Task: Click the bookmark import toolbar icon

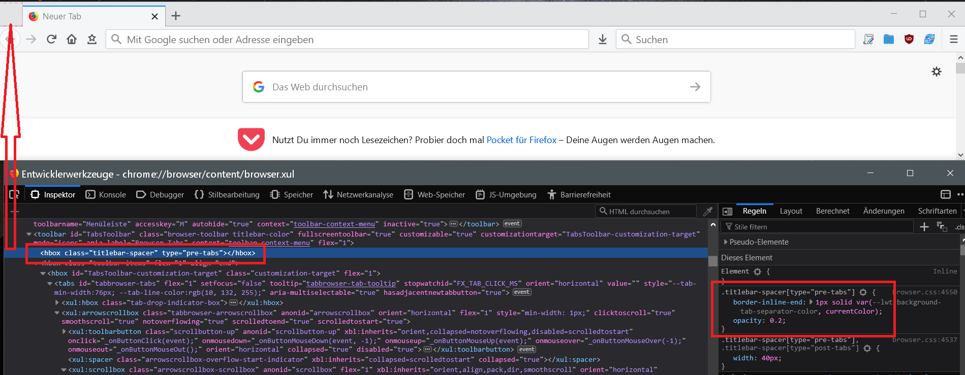Action: tap(92, 39)
